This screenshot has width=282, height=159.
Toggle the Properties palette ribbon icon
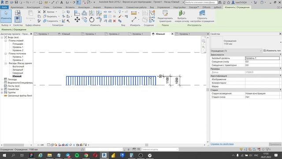pyautogui.click(x=18, y=19)
